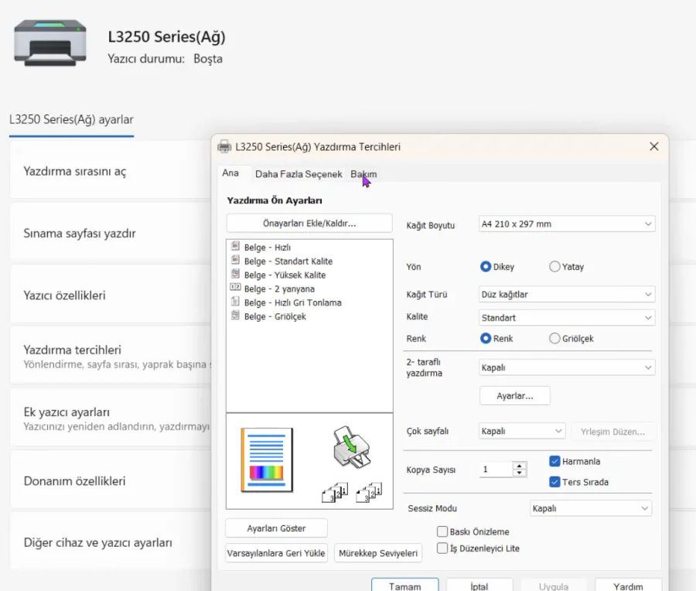Increase Kopya Sayısı with the up arrow
Viewport: 696px width, 591px height.
(520, 466)
